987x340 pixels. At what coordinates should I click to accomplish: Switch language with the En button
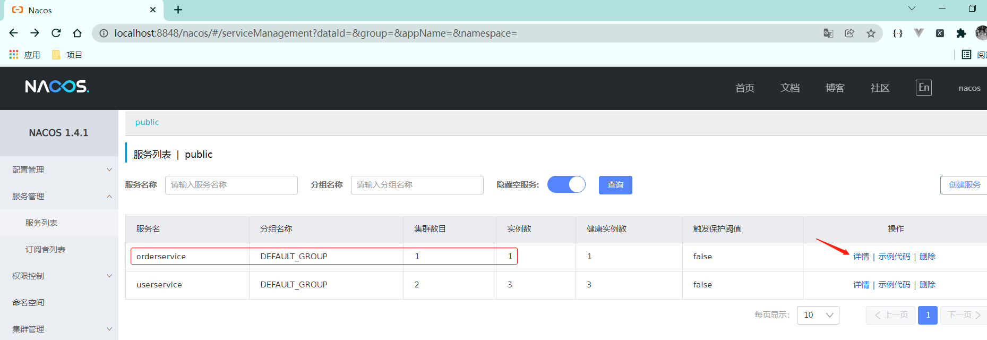(924, 88)
